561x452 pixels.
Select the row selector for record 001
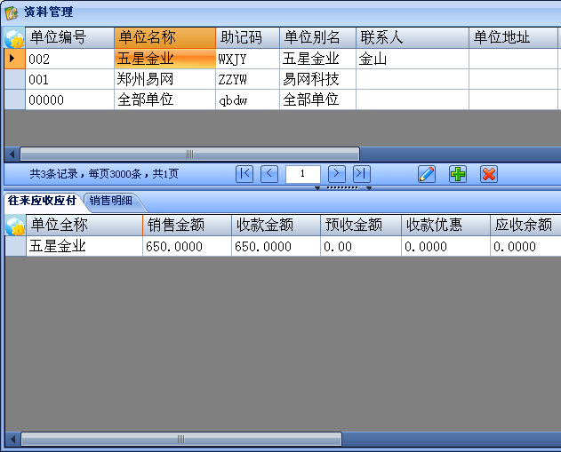[x=14, y=79]
